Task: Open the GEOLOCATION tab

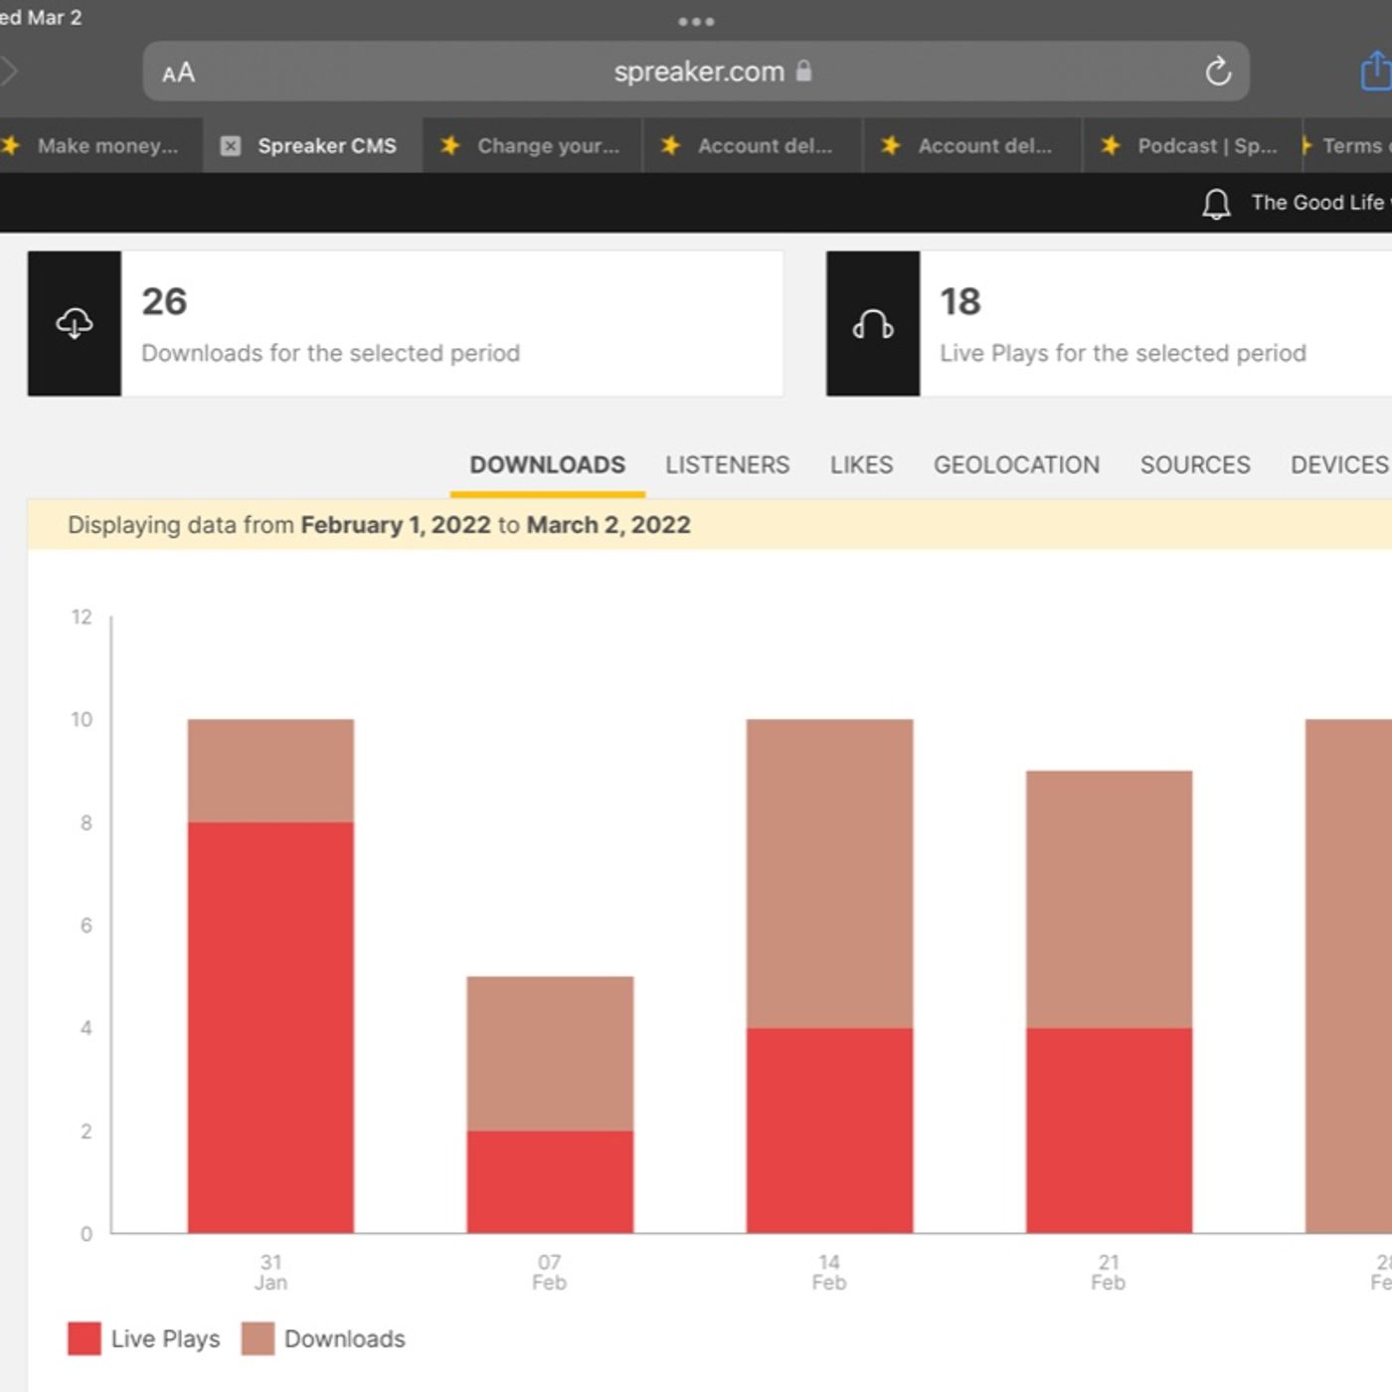Action: click(1016, 464)
